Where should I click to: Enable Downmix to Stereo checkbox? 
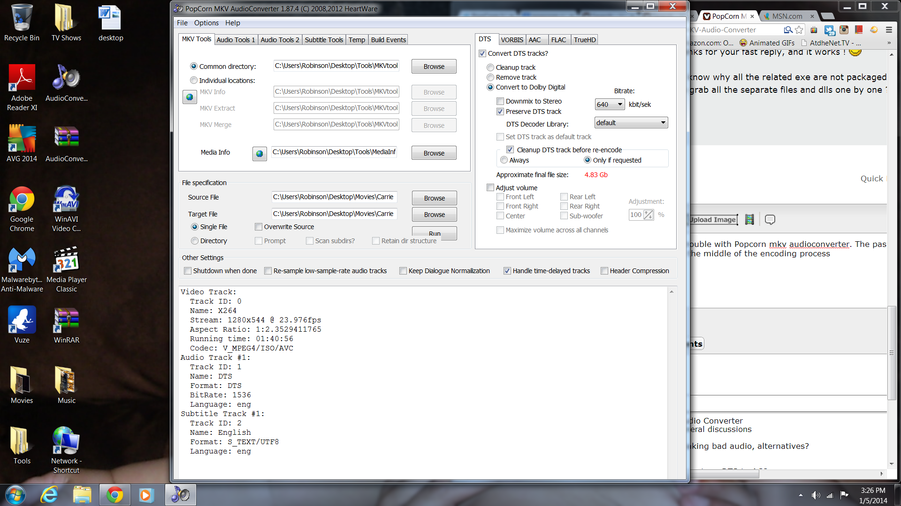tap(500, 101)
